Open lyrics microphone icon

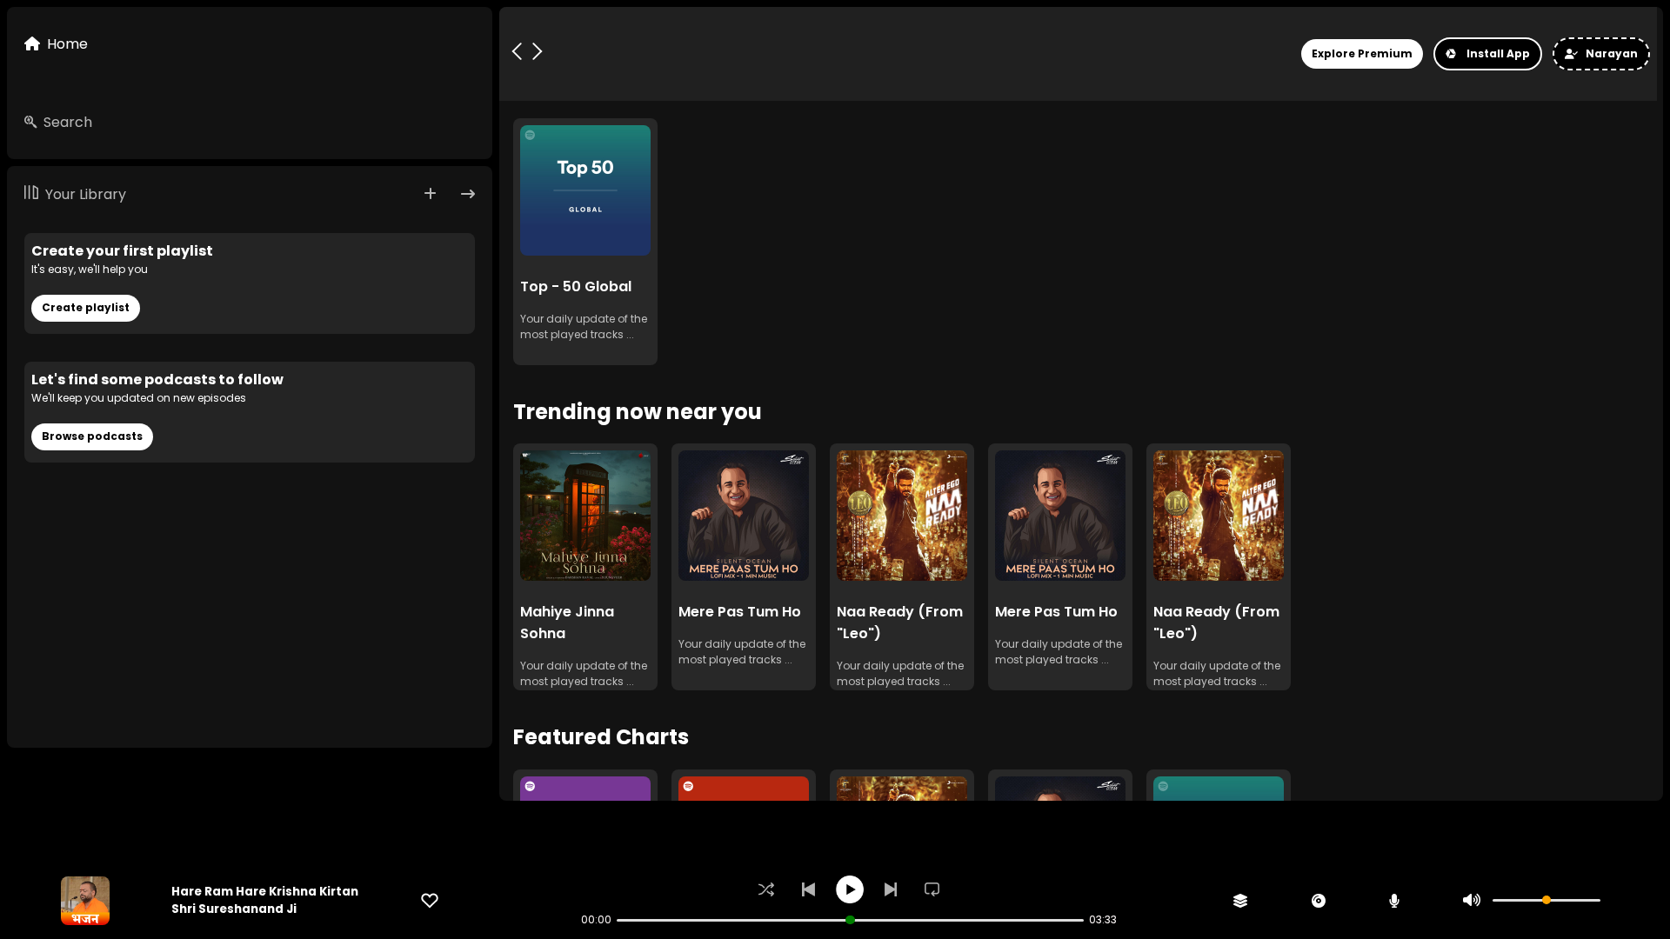[1394, 901]
